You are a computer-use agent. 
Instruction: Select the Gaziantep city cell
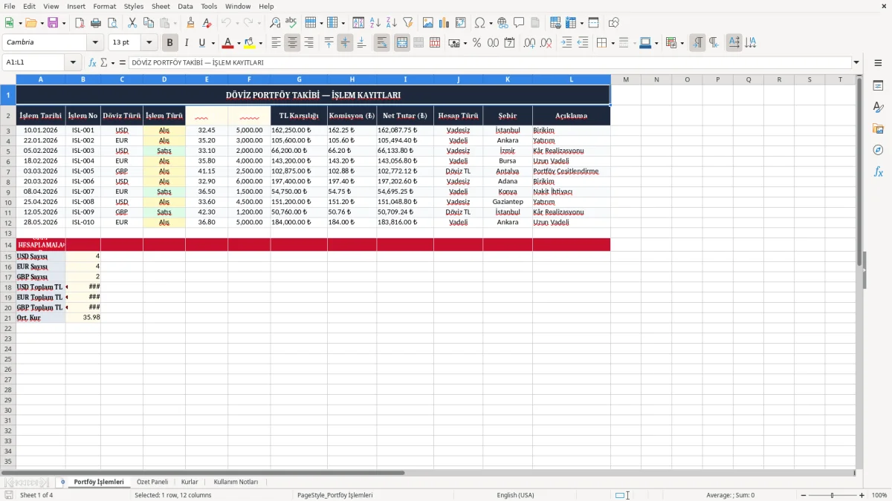click(508, 202)
